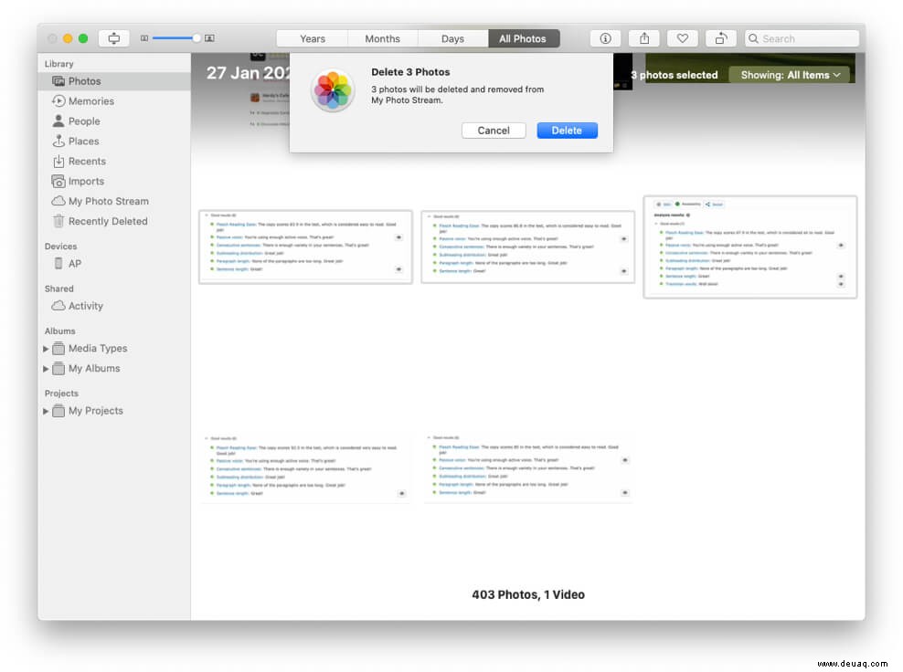Click the "Recently Deleted" sidebar label
903x672 pixels.
[x=108, y=222]
